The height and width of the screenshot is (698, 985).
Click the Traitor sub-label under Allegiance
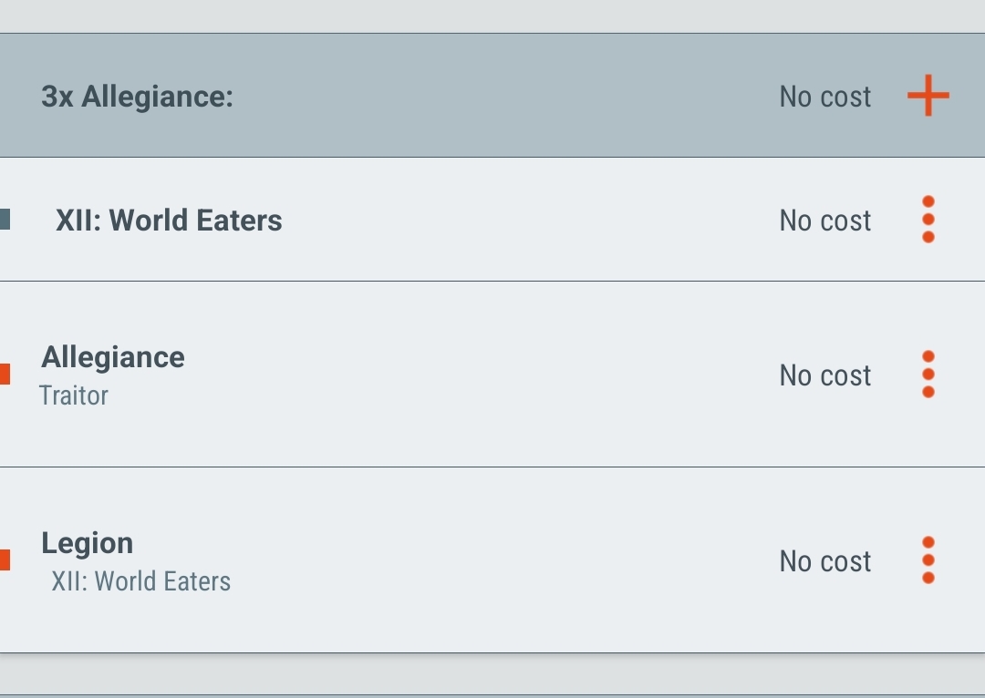74,395
